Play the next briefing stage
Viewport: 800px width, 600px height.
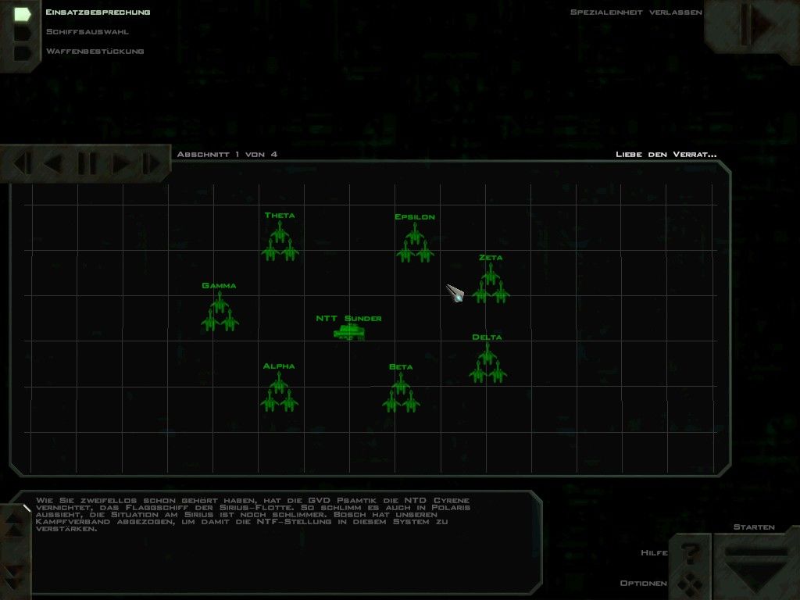(121, 163)
